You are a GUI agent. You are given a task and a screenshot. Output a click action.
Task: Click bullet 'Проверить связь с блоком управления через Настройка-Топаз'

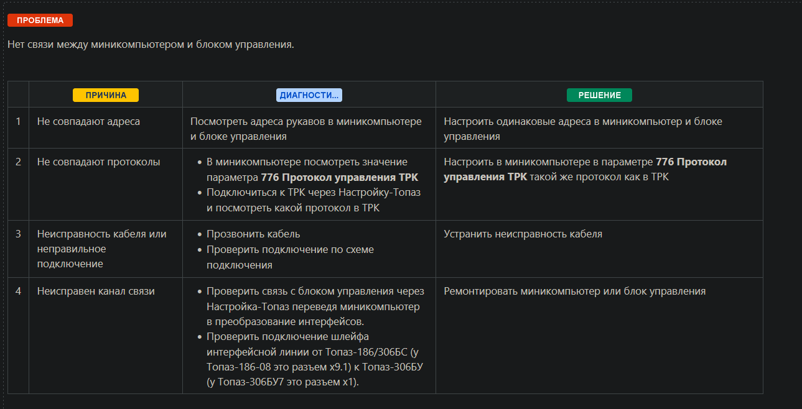point(315,306)
